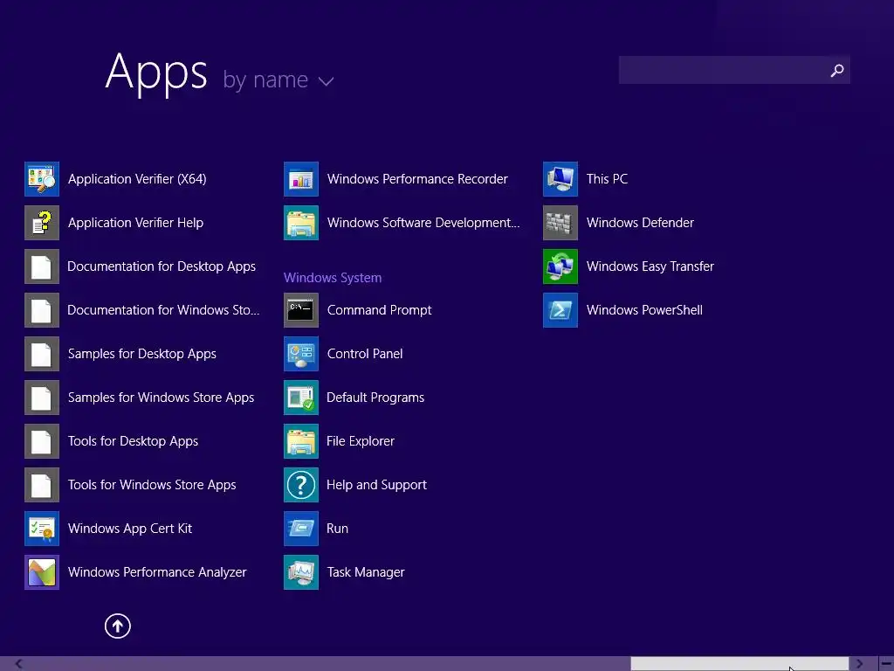Click the "Windows PowerShell" label
The height and width of the screenshot is (671, 894).
[645, 310]
